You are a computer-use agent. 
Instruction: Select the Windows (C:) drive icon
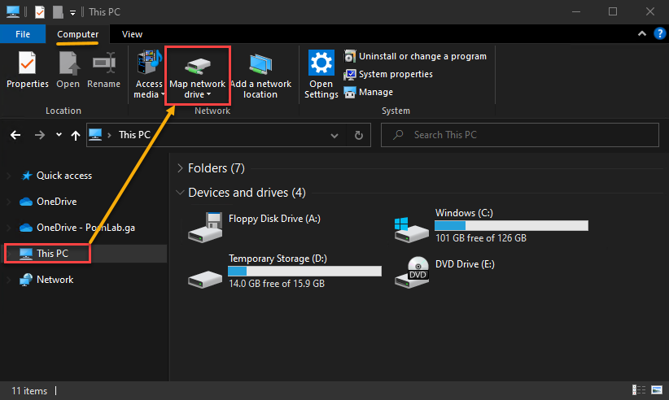tap(411, 229)
